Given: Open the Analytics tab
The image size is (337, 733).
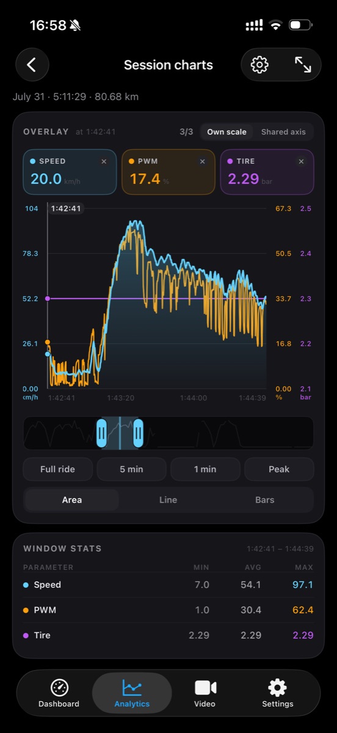Looking at the screenshot, I should (x=132, y=693).
